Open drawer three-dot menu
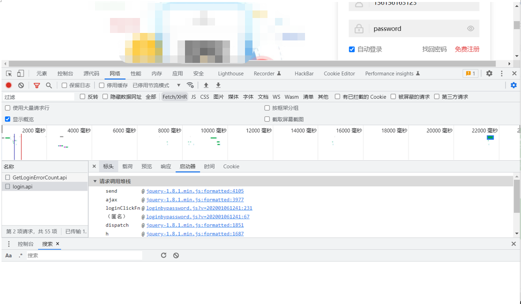Image resolution: width=521 pixels, height=304 pixels. pyautogui.click(x=8, y=244)
